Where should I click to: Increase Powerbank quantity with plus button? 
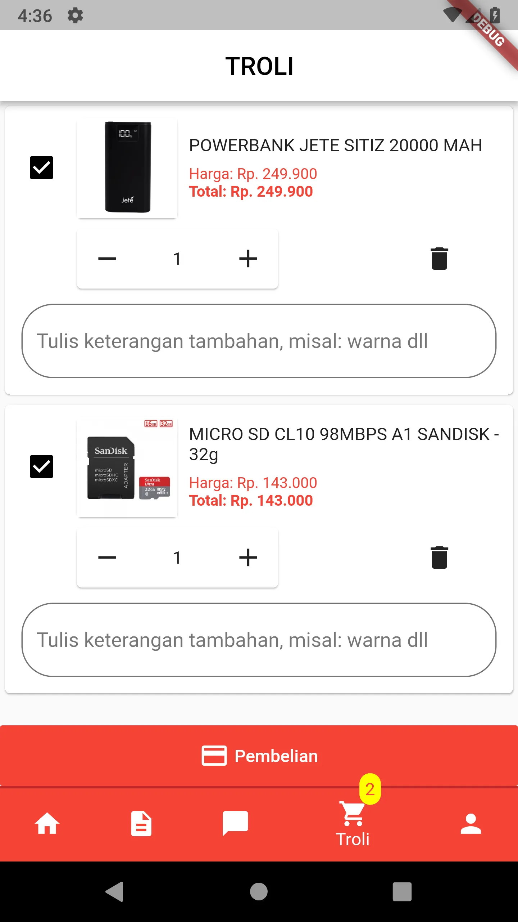pyautogui.click(x=248, y=259)
